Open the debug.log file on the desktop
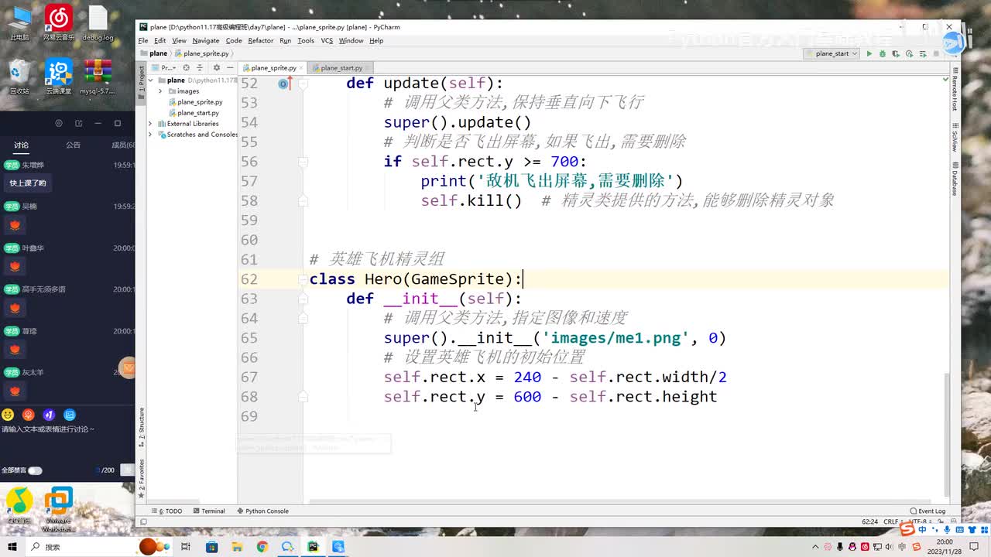The width and height of the screenshot is (991, 557). pyautogui.click(x=98, y=22)
